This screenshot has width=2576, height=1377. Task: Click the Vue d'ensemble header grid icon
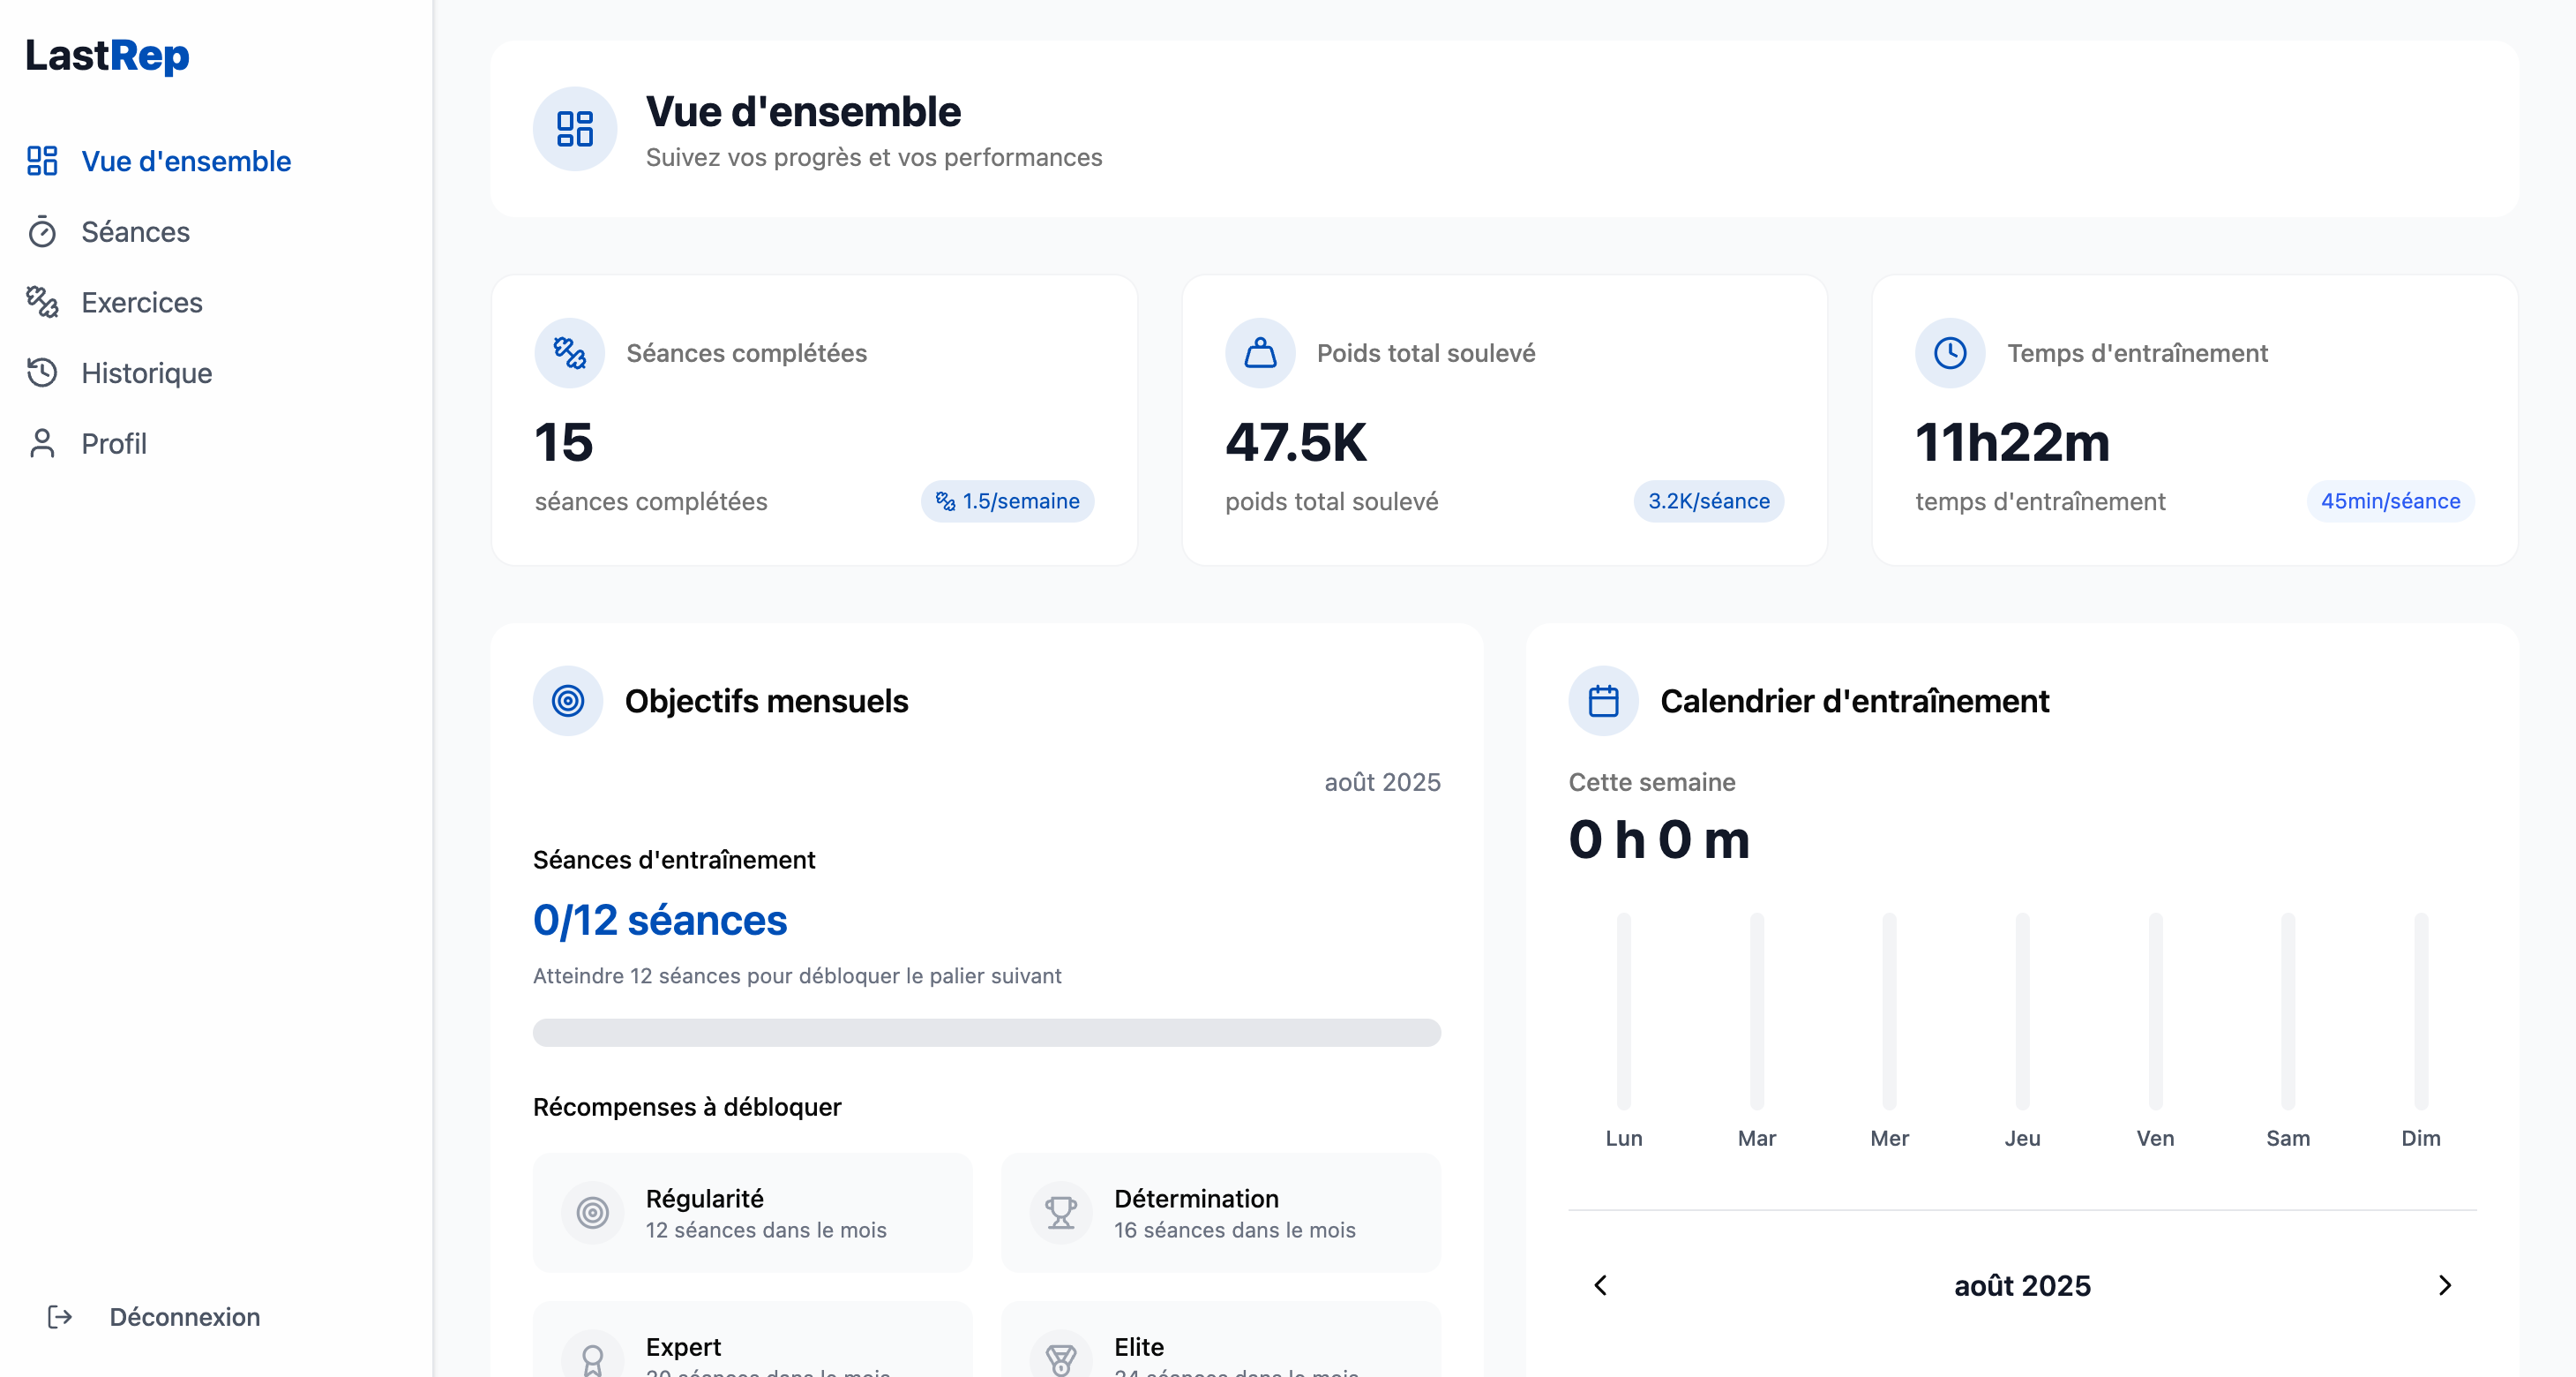pos(575,129)
